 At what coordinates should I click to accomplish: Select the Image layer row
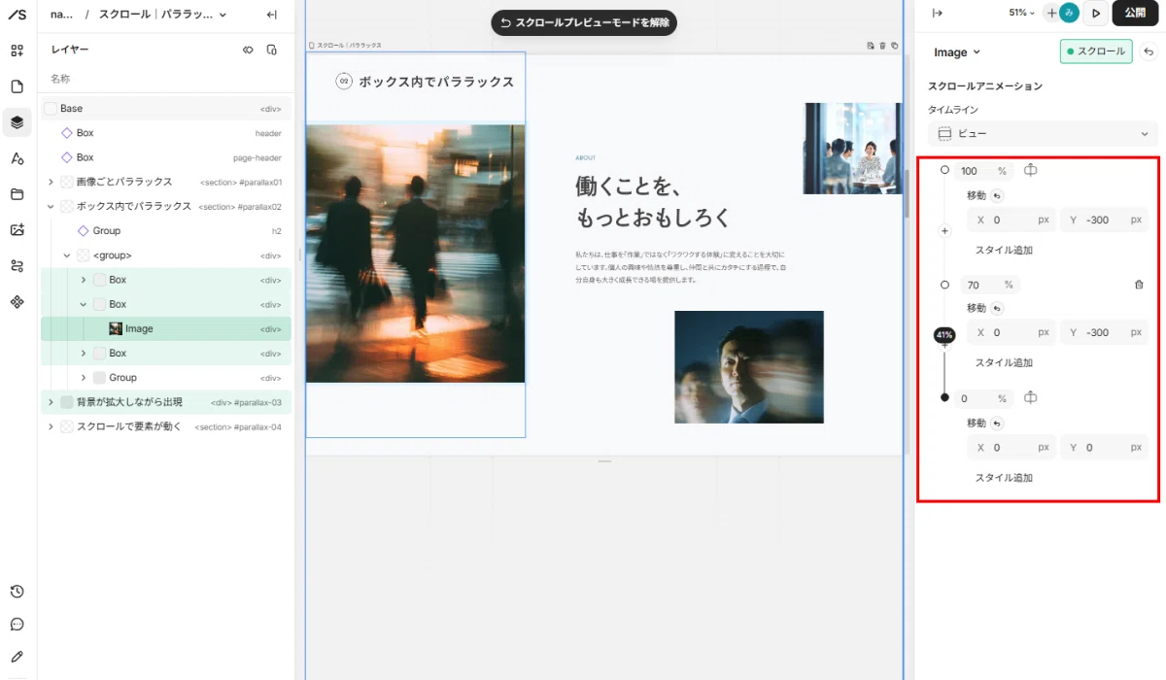(x=166, y=328)
